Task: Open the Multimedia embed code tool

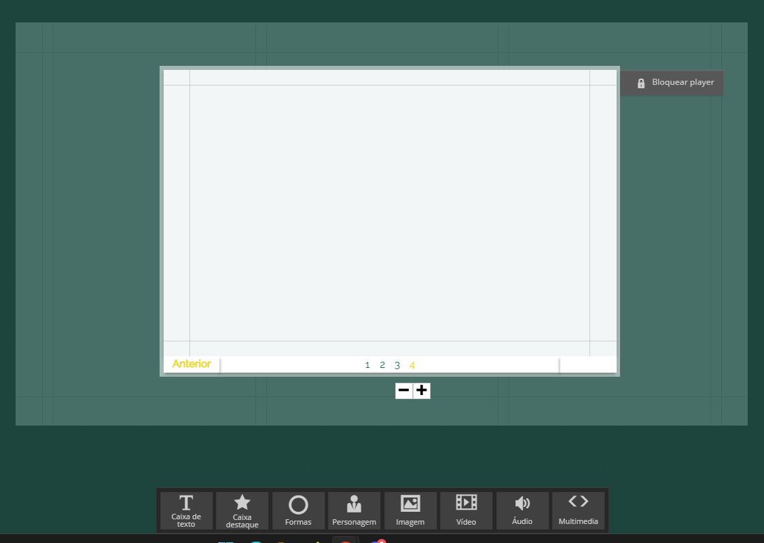Action: tap(578, 510)
